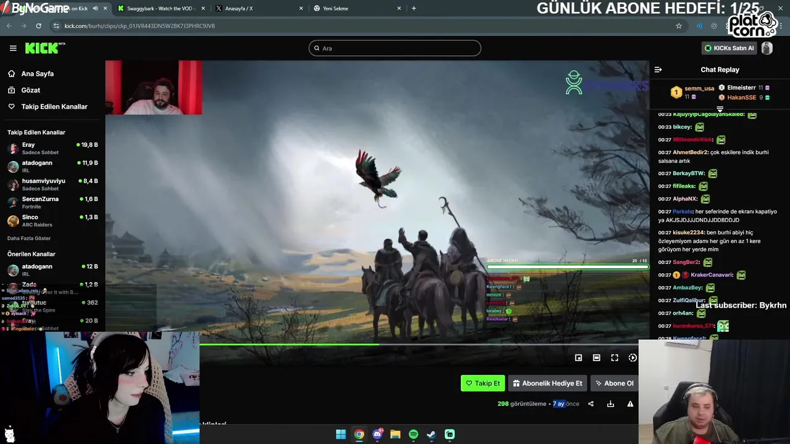This screenshot has height=444, width=790.
Task: Switch to theater mode
Action: coord(596,358)
